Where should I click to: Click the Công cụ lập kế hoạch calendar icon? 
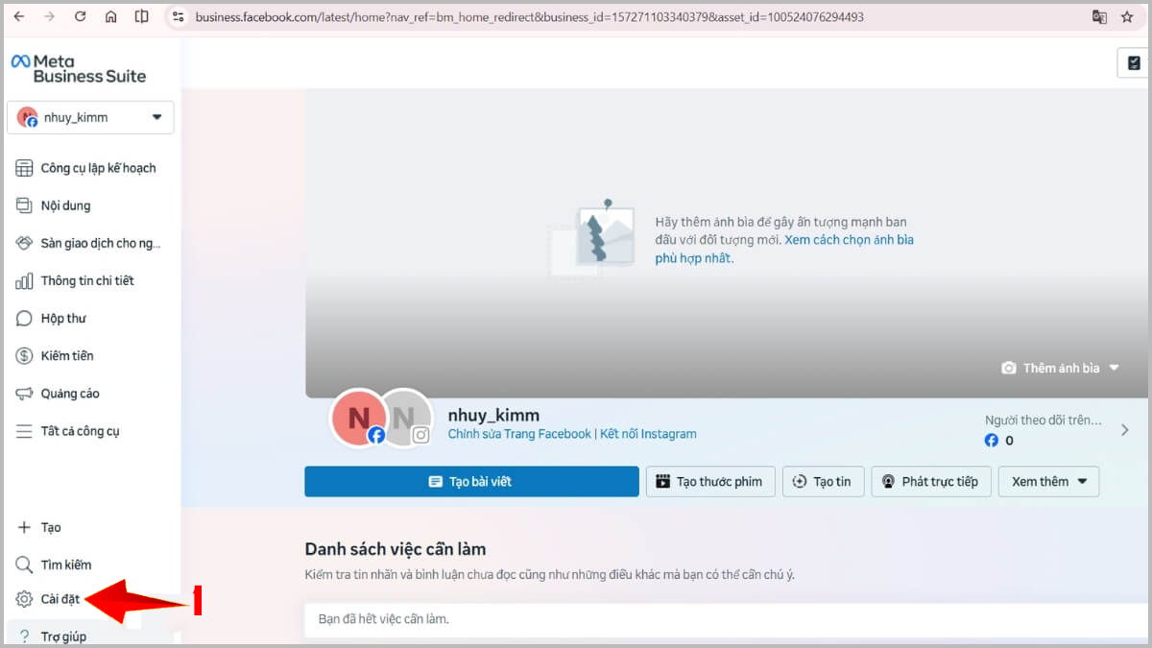25,167
